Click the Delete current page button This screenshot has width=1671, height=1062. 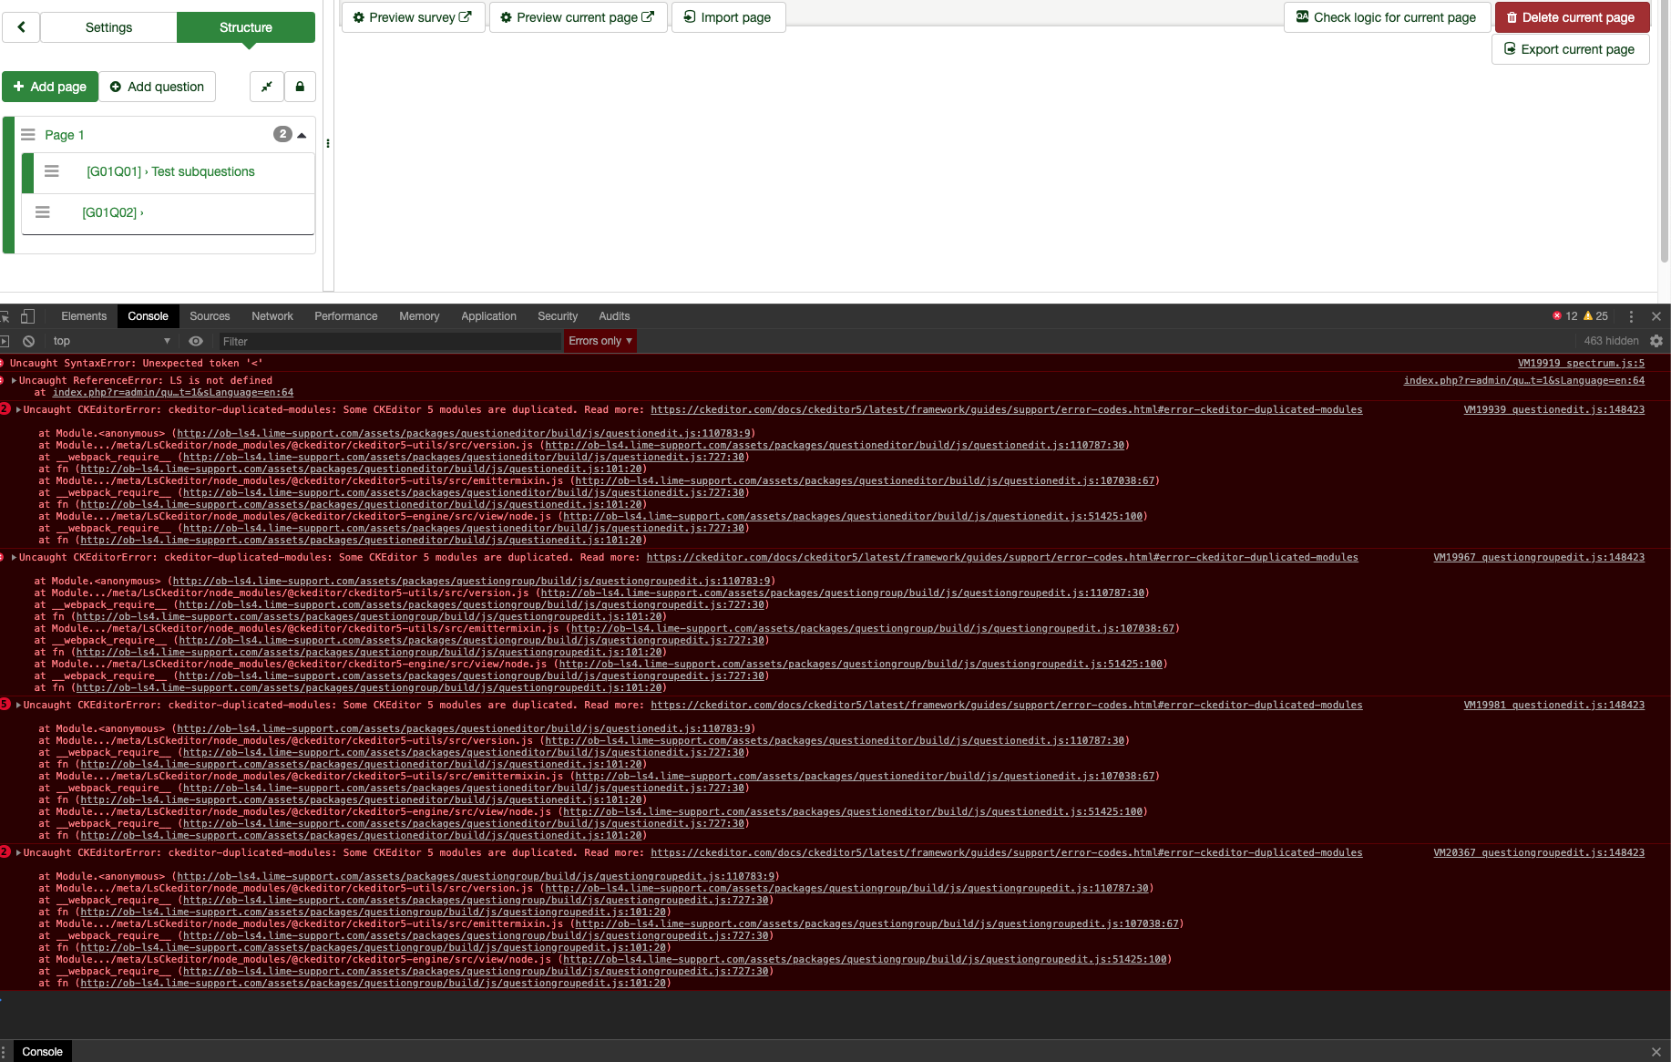point(1570,17)
